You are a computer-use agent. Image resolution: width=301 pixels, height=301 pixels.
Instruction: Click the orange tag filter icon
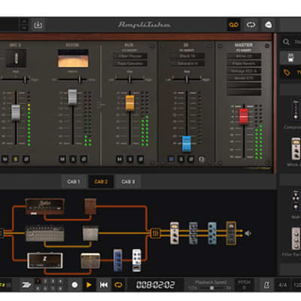coord(287,73)
